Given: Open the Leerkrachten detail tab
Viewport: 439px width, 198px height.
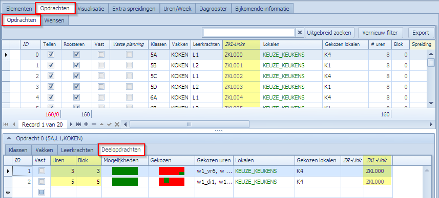Looking at the screenshot, I should [x=77, y=150].
